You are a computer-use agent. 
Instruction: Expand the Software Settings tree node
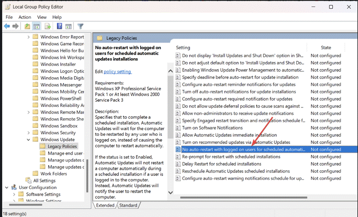pyautogui.click(x=14, y=195)
